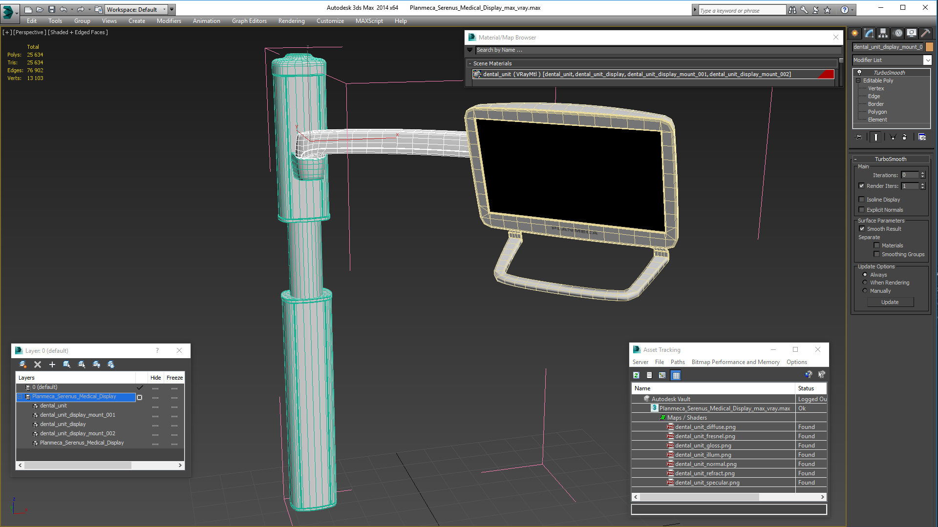Collapse the Planmeca_Serenus_Medical_Display layer
Image resolution: width=938 pixels, height=527 pixels.
click(x=20, y=397)
